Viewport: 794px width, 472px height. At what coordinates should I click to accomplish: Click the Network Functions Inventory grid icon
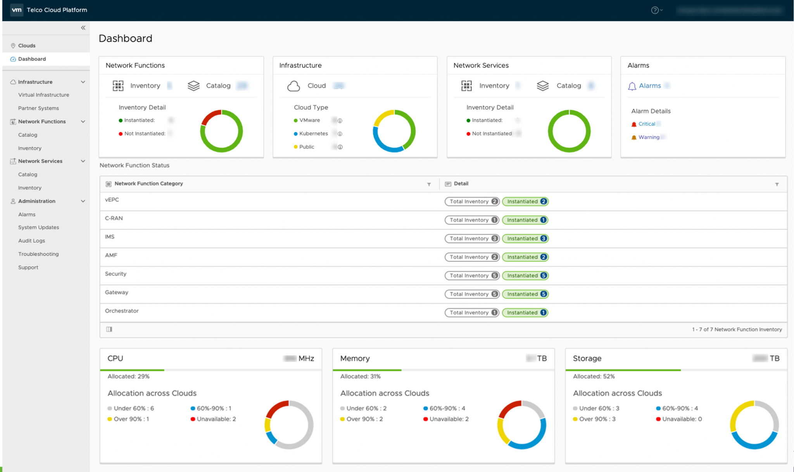118,86
